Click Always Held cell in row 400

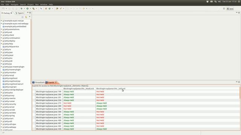click(x=69, y=120)
